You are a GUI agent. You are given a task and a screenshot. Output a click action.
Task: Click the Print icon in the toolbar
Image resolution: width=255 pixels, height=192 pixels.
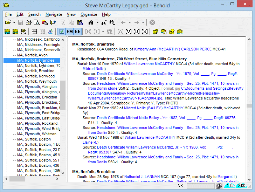[x=29, y=22]
